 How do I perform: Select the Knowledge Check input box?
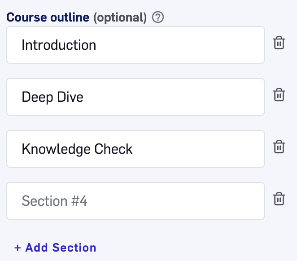pyautogui.click(x=135, y=149)
